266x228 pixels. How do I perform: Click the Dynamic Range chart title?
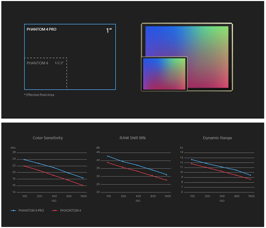coord(217,138)
